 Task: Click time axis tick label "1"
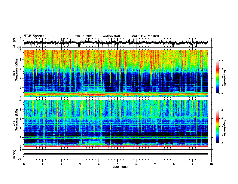pyautogui.click(x=42, y=164)
